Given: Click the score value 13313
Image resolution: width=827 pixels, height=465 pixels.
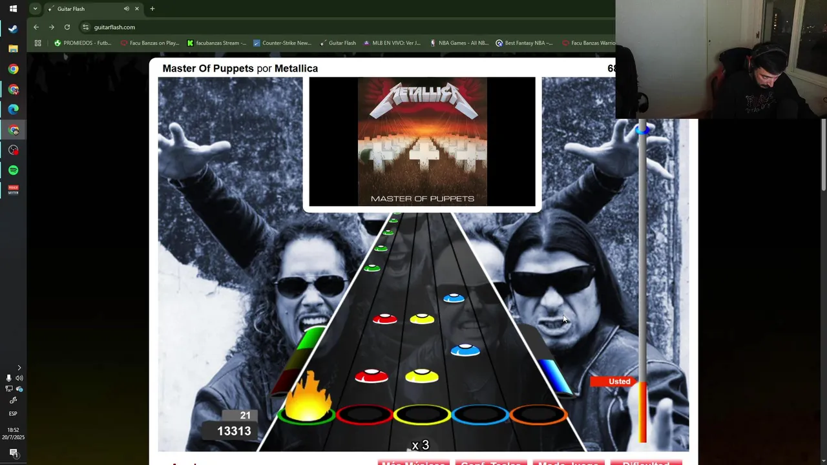Looking at the screenshot, I should point(234,431).
